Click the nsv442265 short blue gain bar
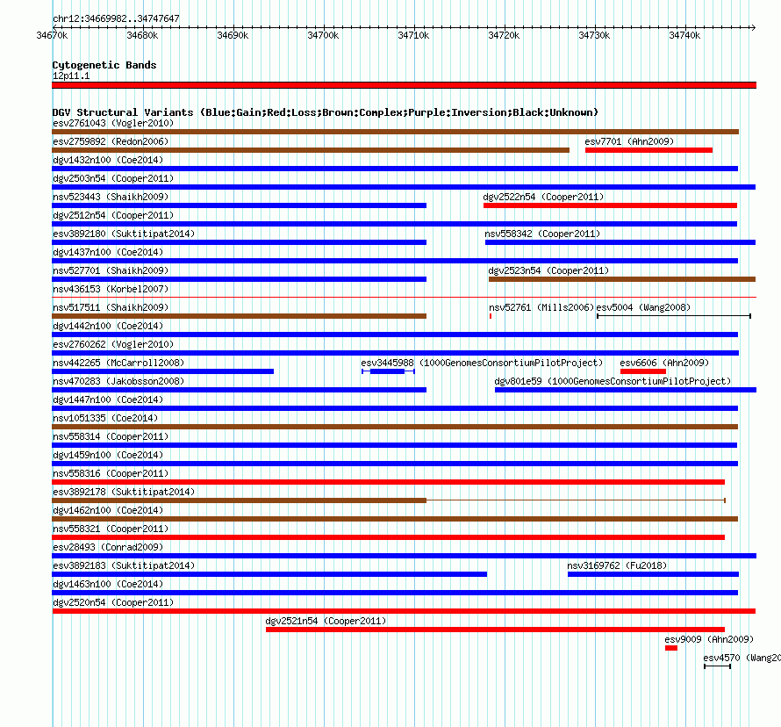Viewport: 781px width, 727px height. pos(163,371)
